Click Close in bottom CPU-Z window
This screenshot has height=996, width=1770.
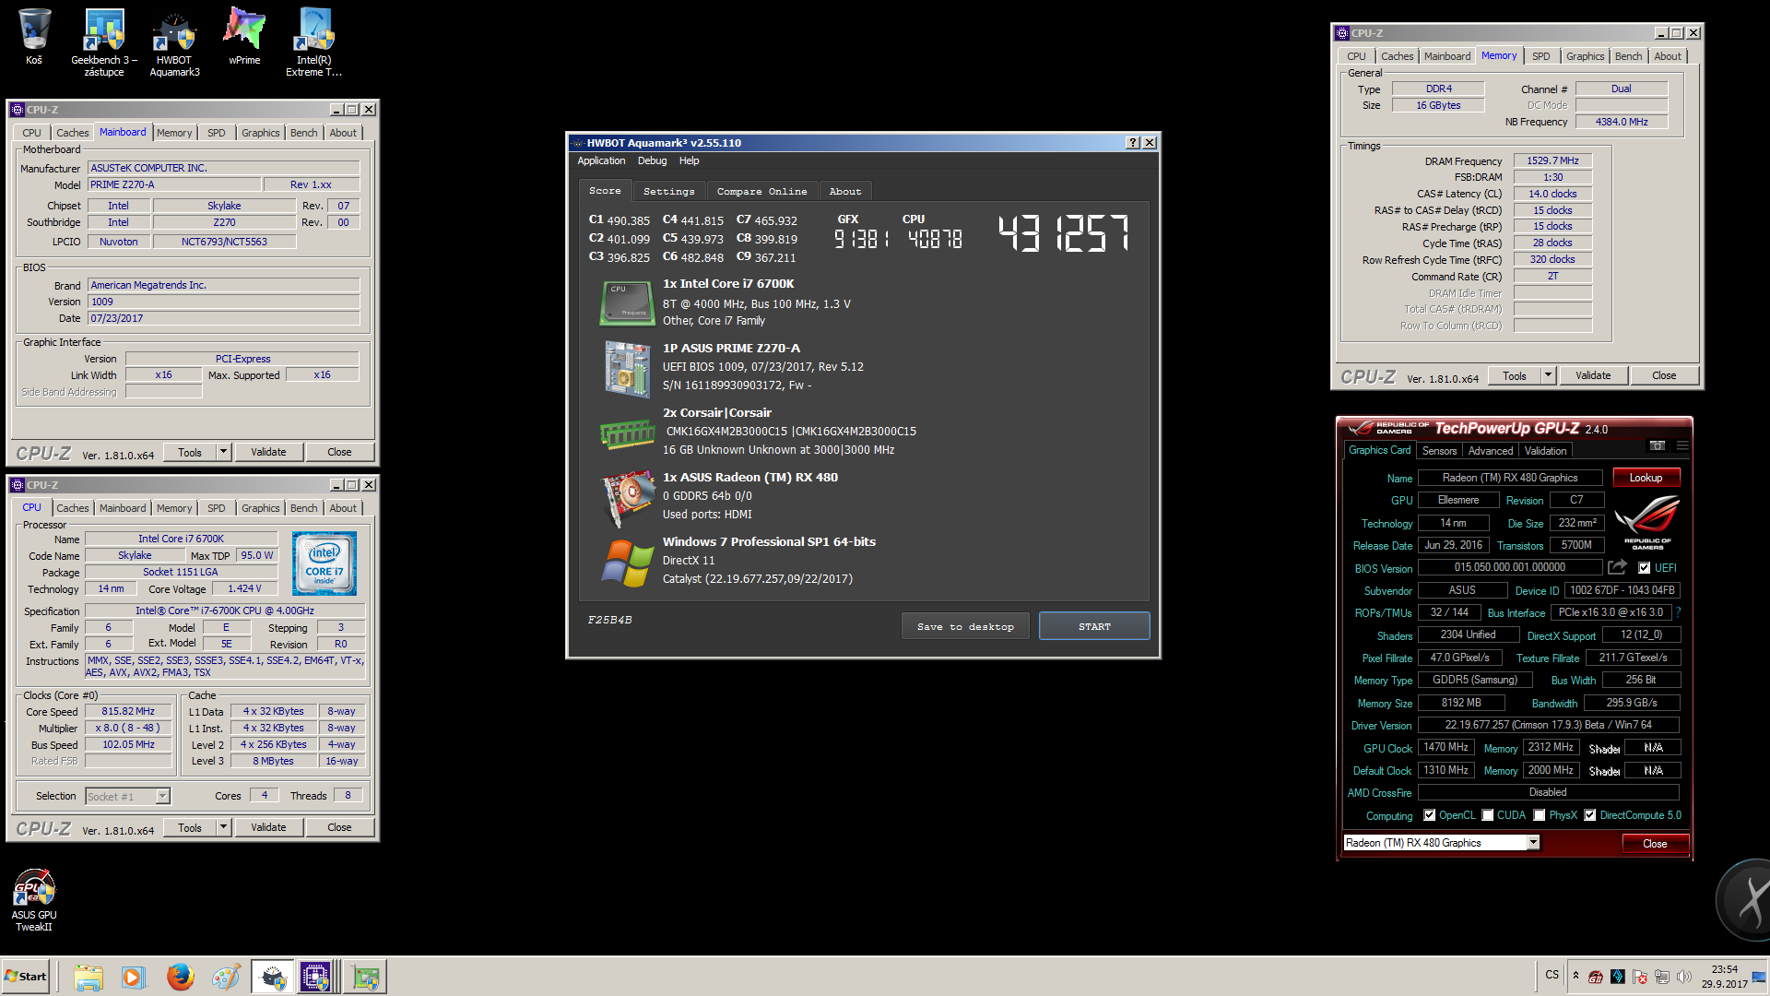[339, 827]
